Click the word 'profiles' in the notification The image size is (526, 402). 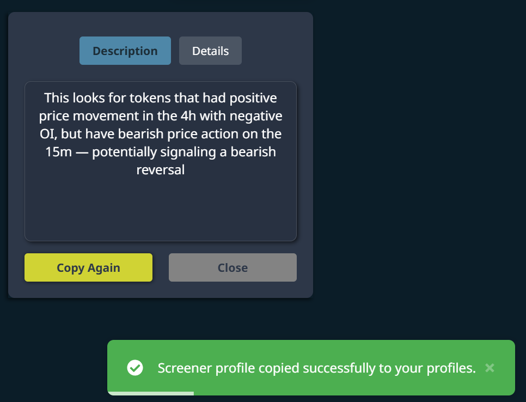(x=450, y=368)
